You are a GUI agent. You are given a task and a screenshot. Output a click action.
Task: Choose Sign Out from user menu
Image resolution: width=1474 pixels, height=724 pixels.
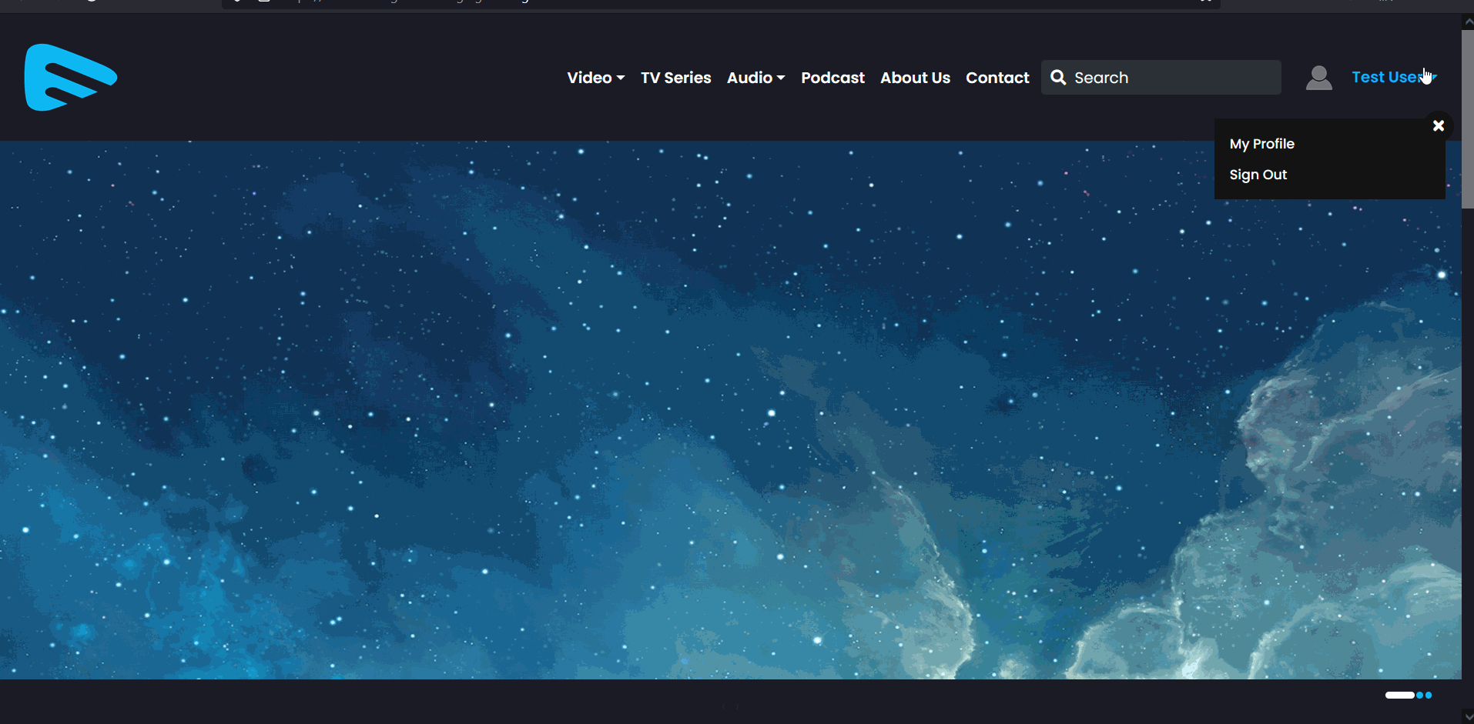point(1258,175)
